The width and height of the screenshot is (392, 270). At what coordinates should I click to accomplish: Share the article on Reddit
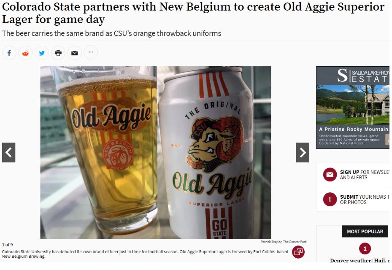click(x=25, y=53)
